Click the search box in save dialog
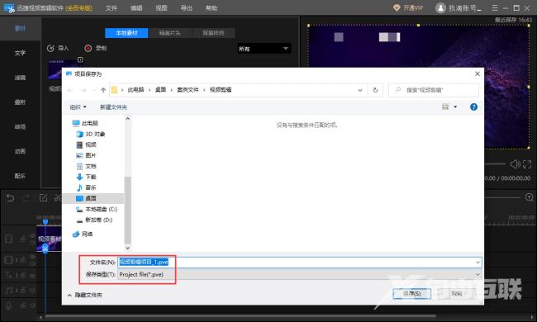The width and height of the screenshot is (537, 322). pyautogui.click(x=434, y=90)
